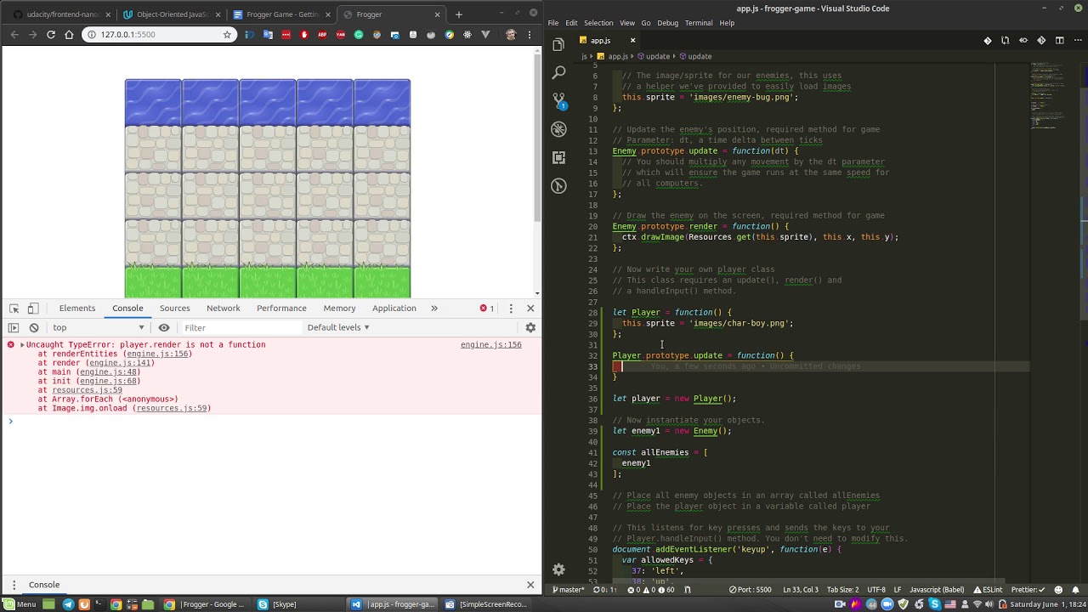This screenshot has height=612, width=1088.
Task: Expand the Uncaught TypeError stack trace triangle
Action: click(x=22, y=345)
